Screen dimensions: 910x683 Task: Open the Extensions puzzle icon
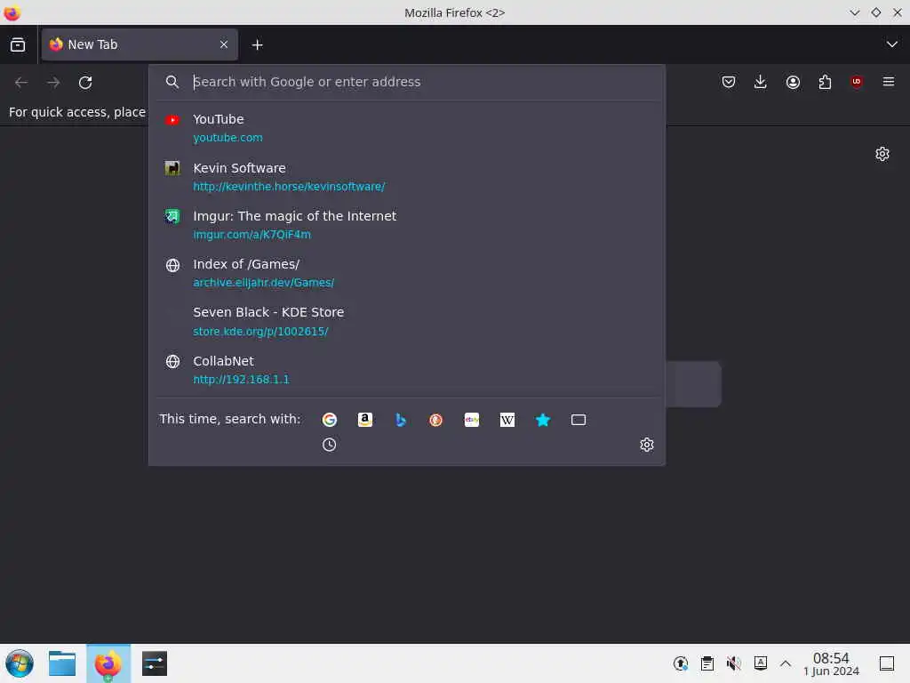point(825,82)
